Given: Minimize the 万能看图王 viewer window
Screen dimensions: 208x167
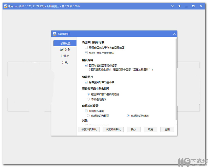Looking at the screenshot, I should pyautogui.click(x=186, y=6).
